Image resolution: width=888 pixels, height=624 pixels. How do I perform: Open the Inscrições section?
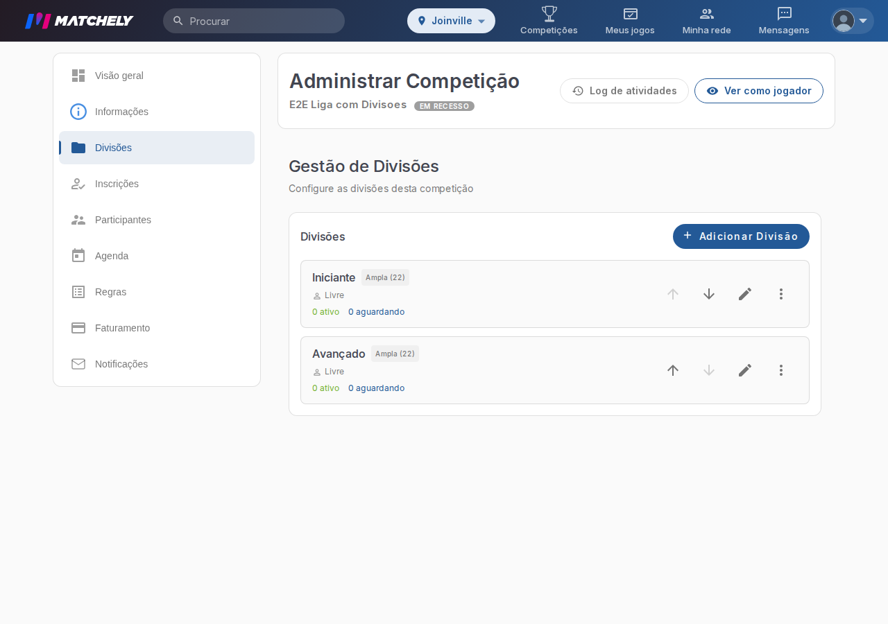pos(157,184)
